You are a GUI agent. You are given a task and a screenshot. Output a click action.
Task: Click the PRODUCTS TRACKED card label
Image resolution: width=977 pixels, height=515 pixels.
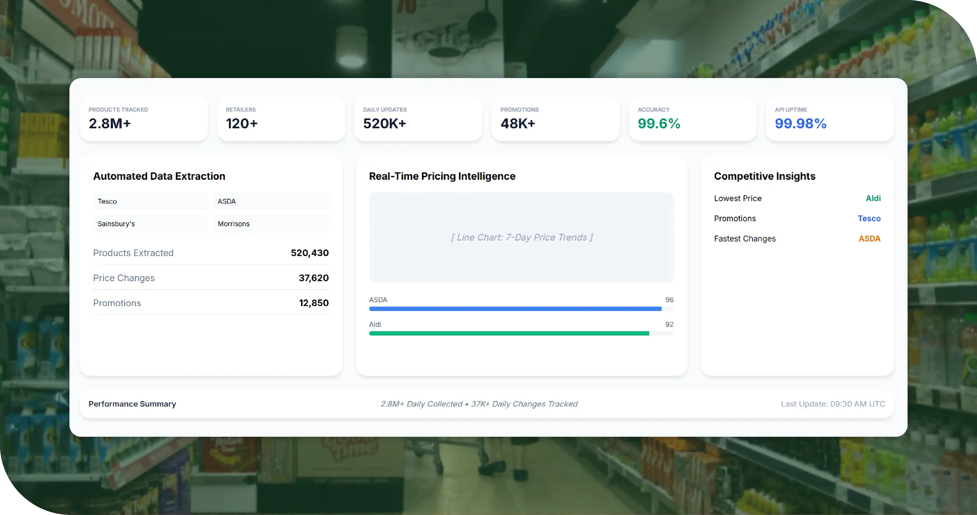118,110
